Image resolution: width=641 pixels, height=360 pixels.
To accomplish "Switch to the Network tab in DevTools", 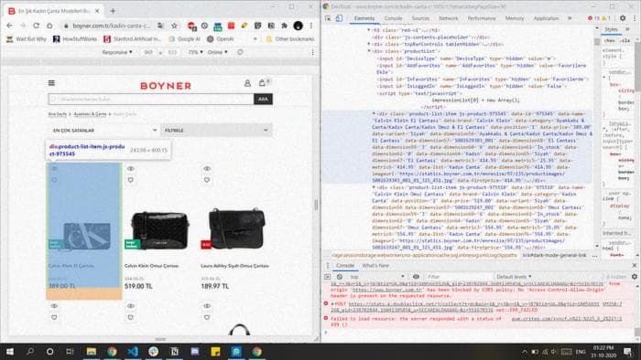I will pyautogui.click(x=449, y=18).
